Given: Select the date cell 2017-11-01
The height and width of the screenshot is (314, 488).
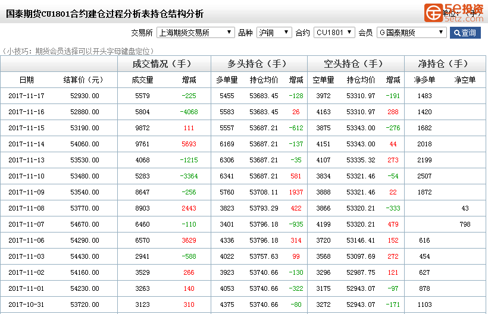Looking at the screenshot, I should point(26,288).
